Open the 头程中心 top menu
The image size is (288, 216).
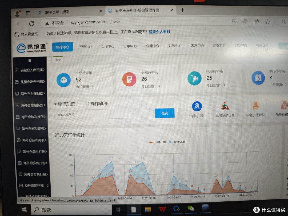click(x=108, y=46)
